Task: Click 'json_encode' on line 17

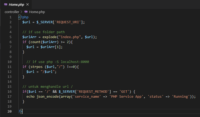Action: 48,97
